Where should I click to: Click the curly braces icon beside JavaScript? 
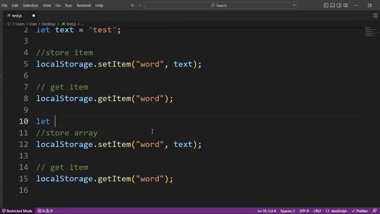pyautogui.click(x=327, y=211)
